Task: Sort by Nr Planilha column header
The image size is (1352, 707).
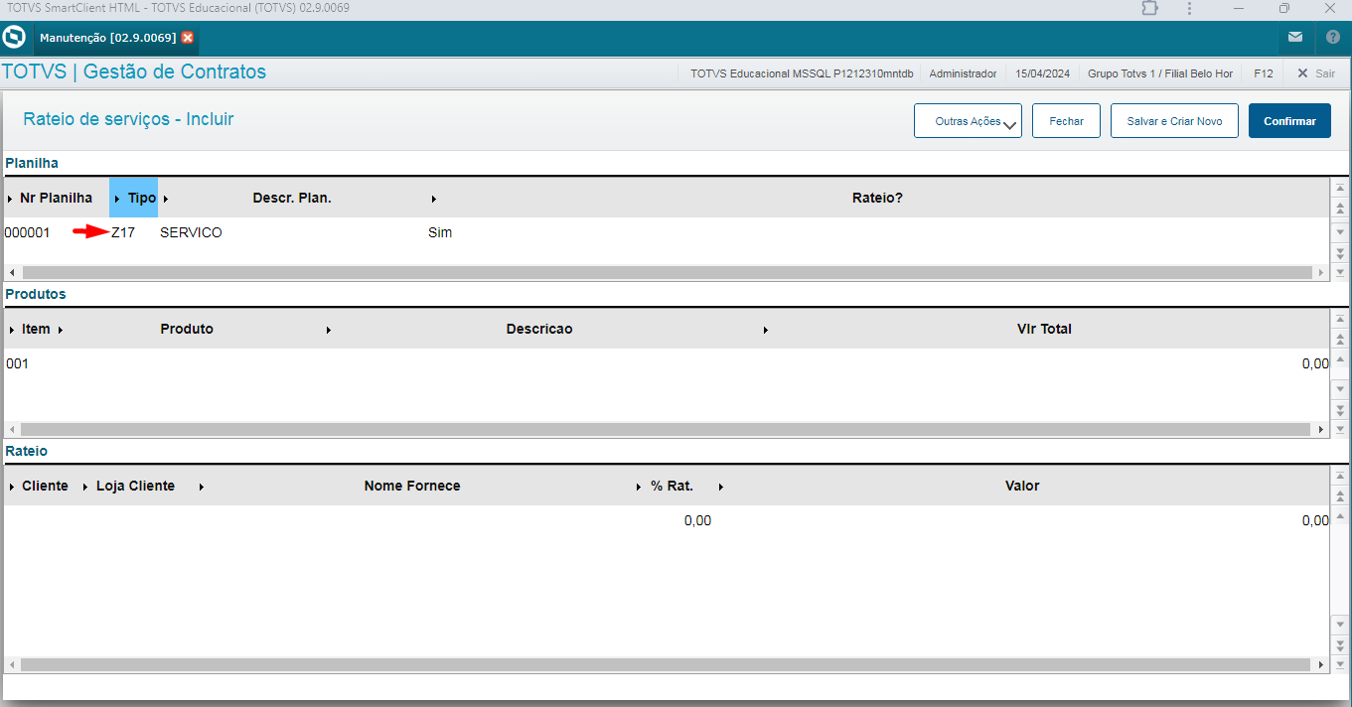Action: click(56, 198)
